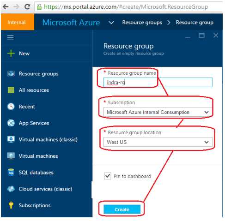Click the Create button
Image resolution: width=225 pixels, height=221 pixels.
(122, 209)
